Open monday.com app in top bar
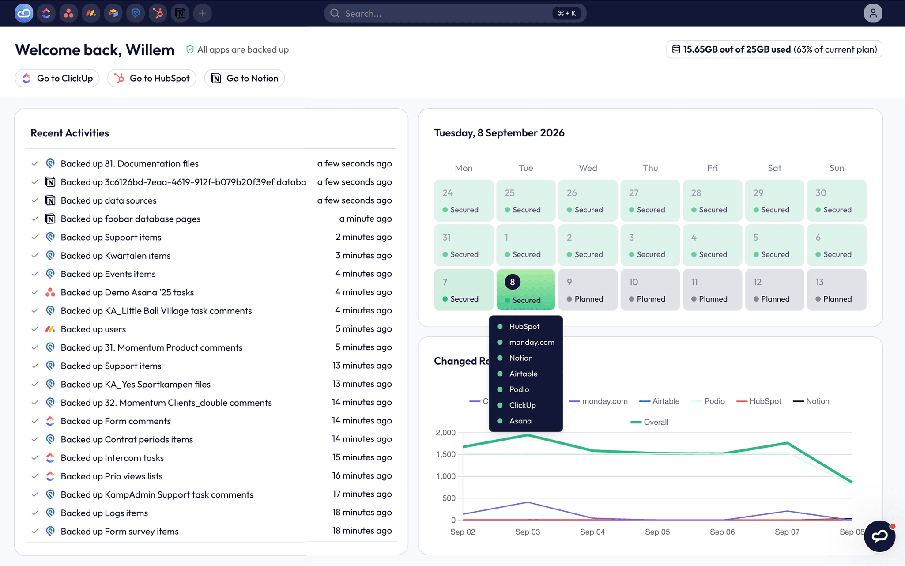 (x=91, y=13)
